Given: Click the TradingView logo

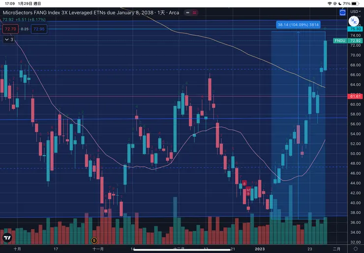Looking at the screenshot, I should coord(7,238).
